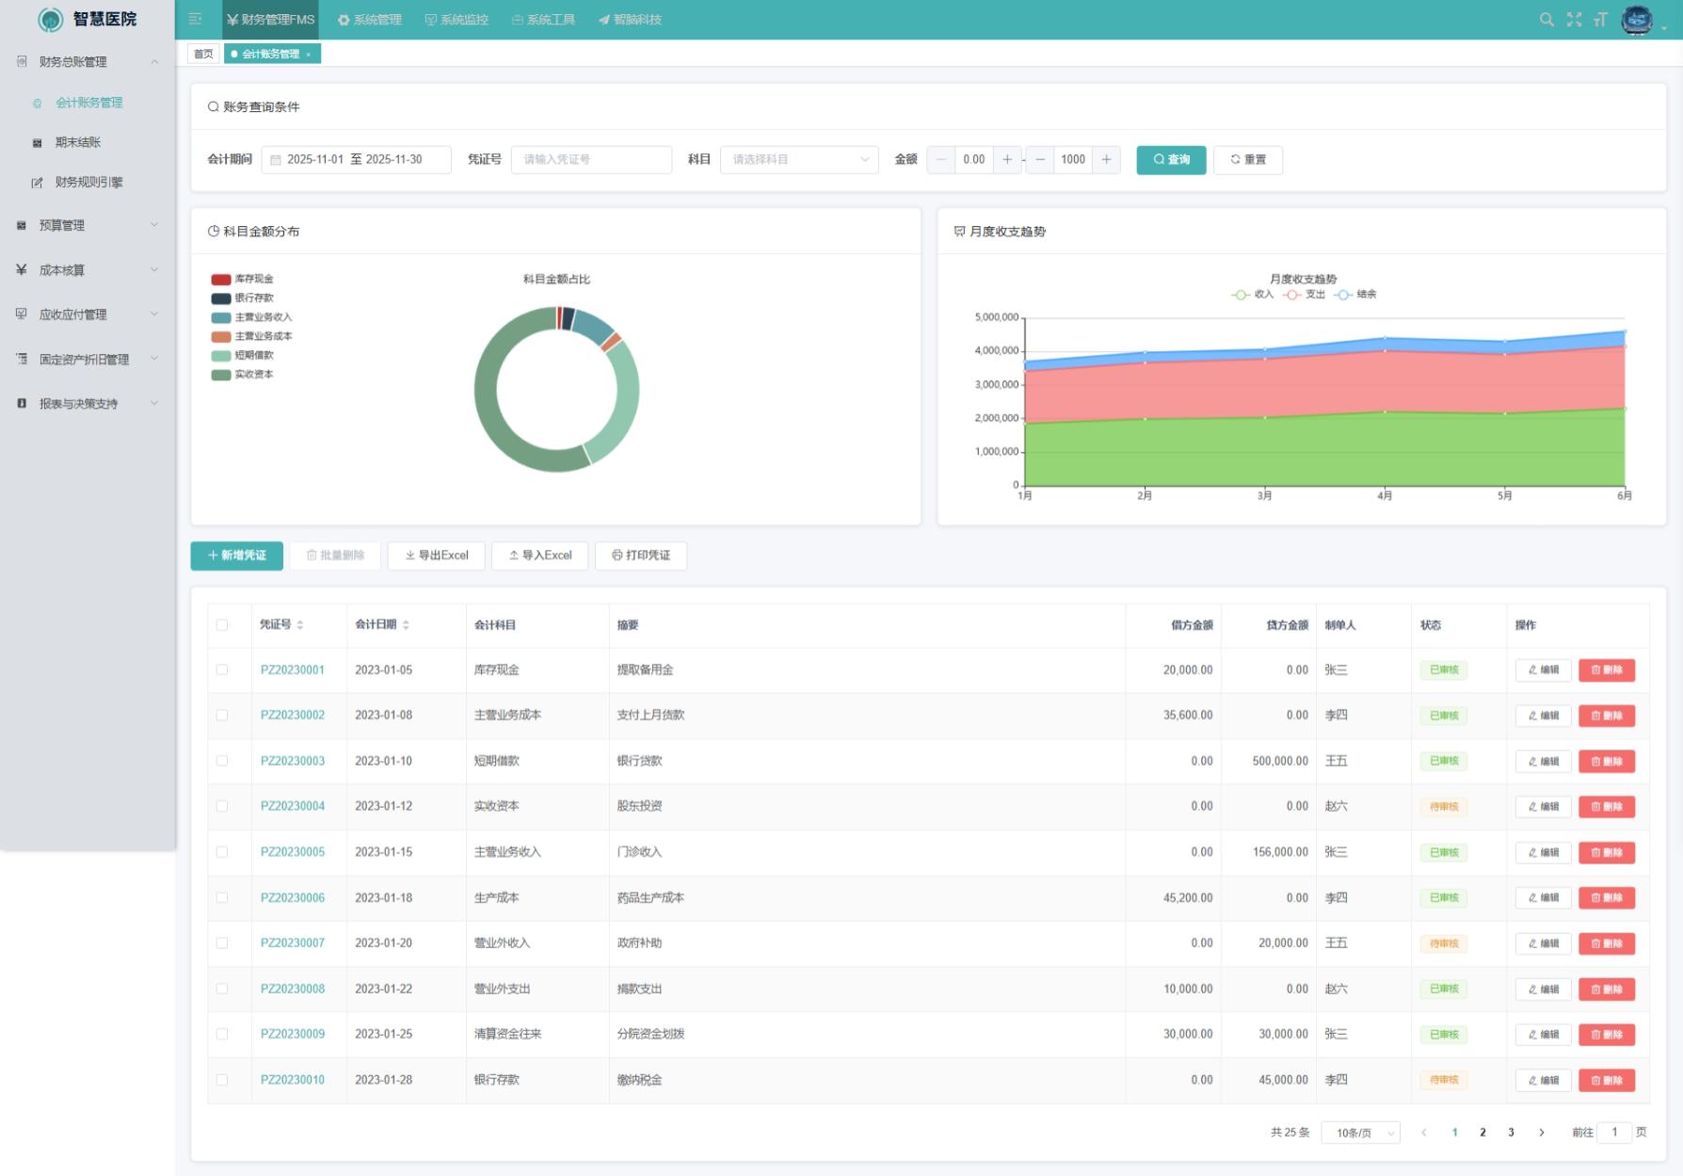Image resolution: width=1683 pixels, height=1176 pixels.
Task: Open 系统管理 in the top navigation
Action: click(370, 20)
